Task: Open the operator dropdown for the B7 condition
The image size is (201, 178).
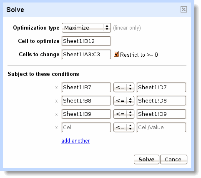Action: pos(124,88)
